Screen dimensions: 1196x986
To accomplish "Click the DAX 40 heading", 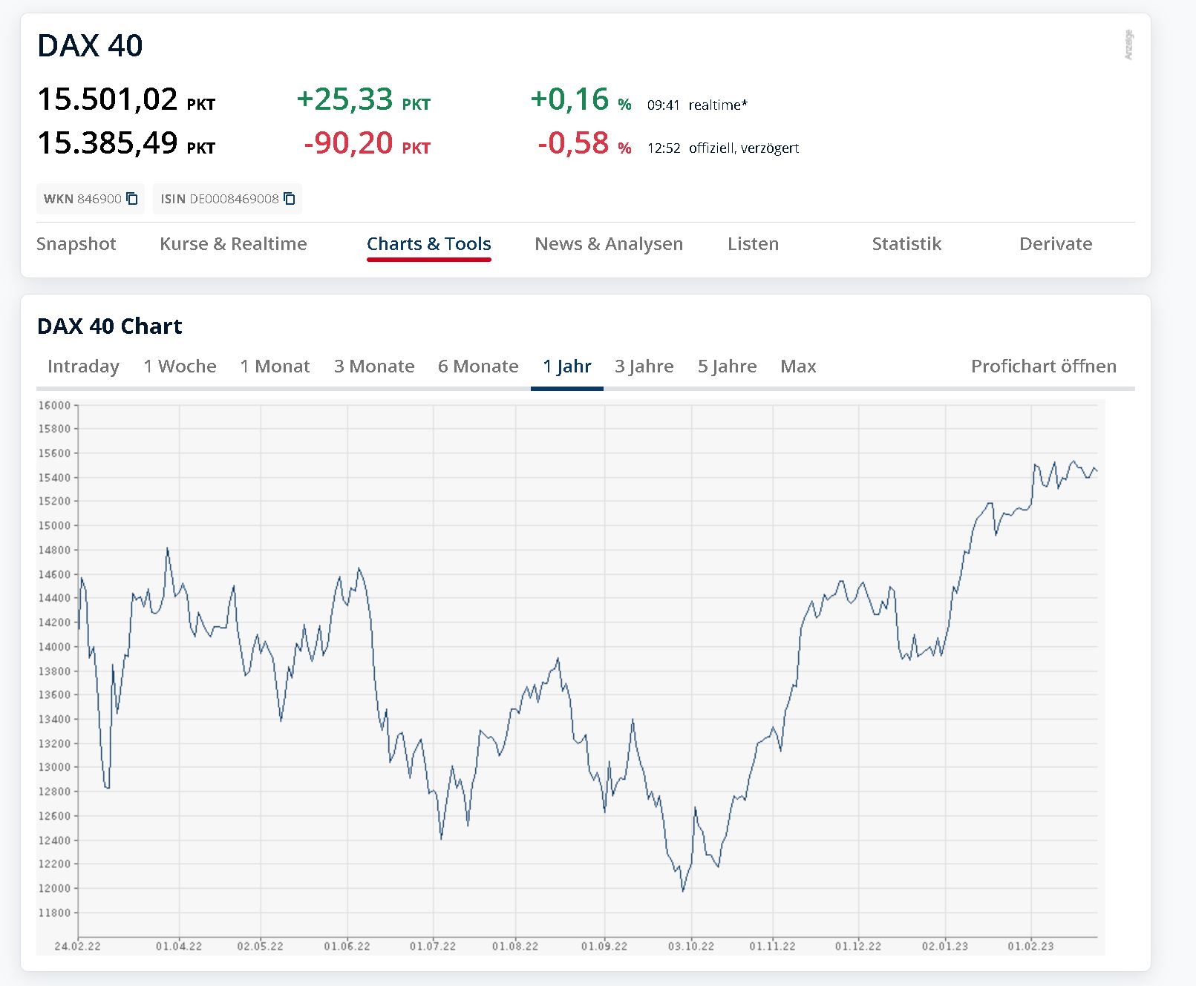I will [90, 46].
